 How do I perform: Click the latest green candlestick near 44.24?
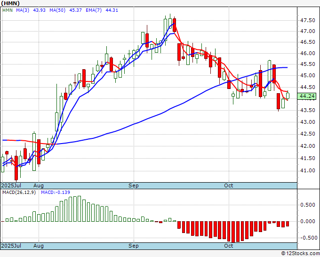[x=288, y=96]
